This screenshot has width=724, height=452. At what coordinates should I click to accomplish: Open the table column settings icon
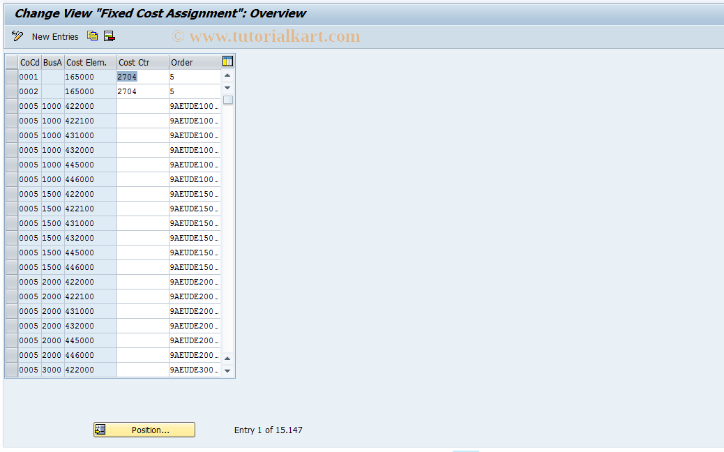point(227,61)
